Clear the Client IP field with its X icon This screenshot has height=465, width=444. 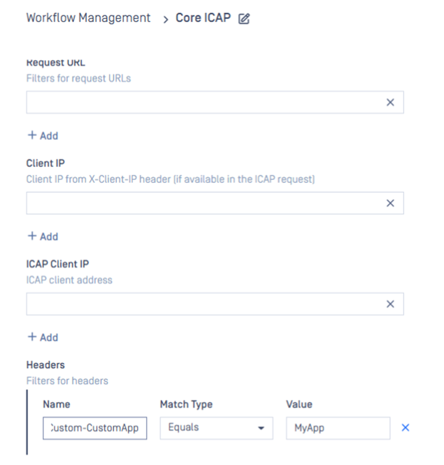point(390,203)
